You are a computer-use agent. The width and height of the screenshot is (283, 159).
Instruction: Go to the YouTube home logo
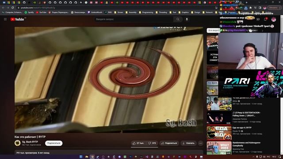click(x=17, y=19)
